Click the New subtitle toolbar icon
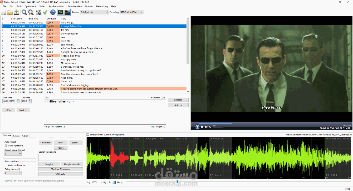 pos(3,12)
